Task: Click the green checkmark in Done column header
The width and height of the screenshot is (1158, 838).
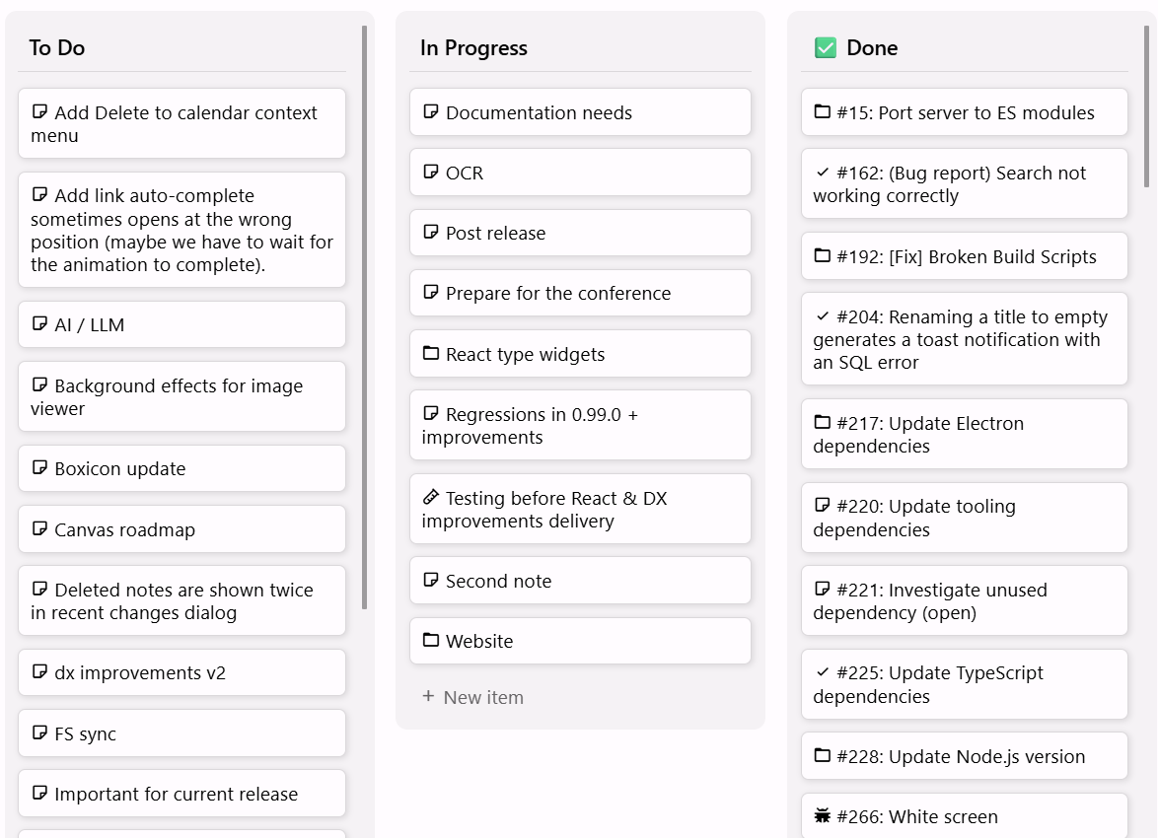Action: (x=826, y=47)
